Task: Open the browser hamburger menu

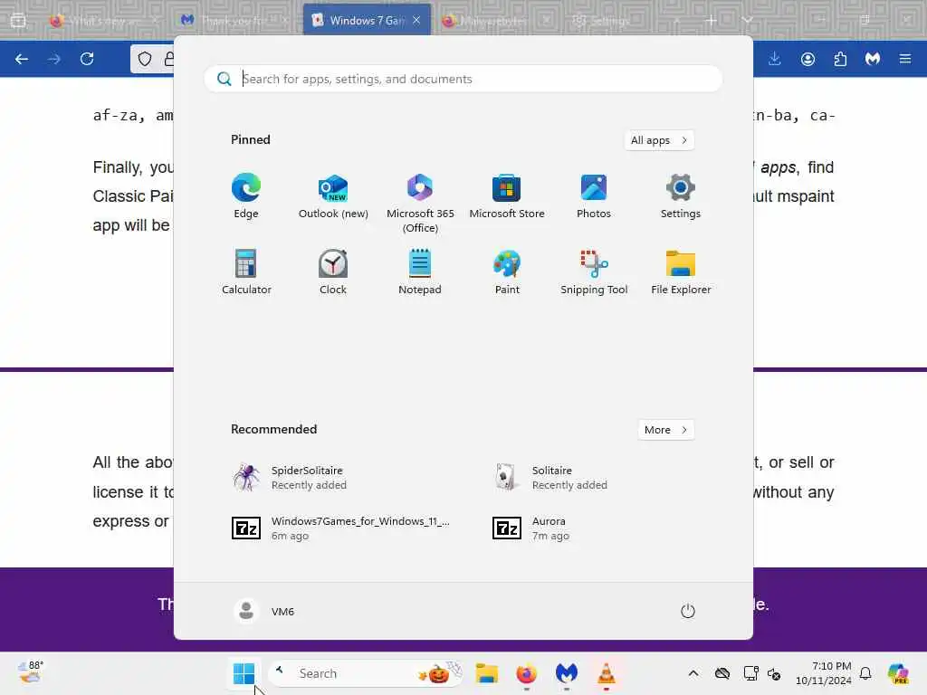Action: coord(905,59)
